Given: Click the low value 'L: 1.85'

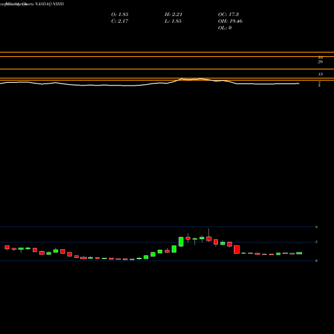Looking at the screenshot, I should [x=173, y=21].
